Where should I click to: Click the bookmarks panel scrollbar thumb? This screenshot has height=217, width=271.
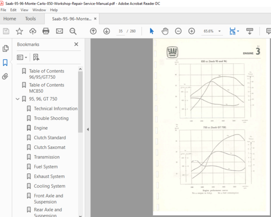(80, 102)
